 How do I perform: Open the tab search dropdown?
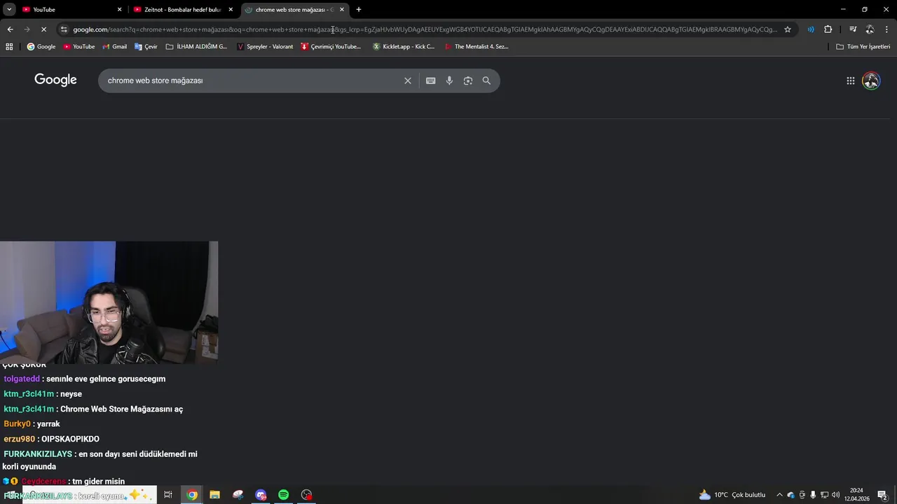coord(9,10)
